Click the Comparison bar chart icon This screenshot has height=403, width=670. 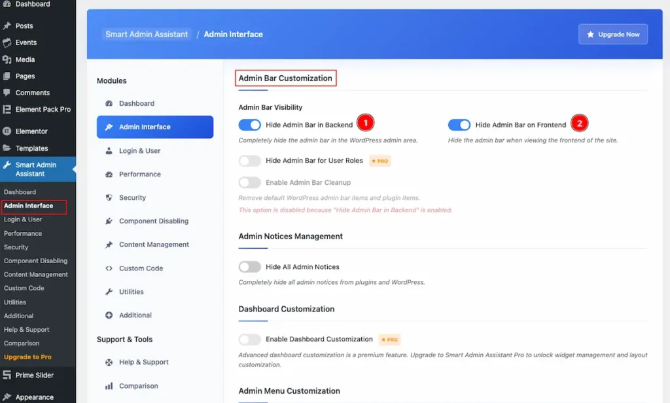tap(109, 385)
